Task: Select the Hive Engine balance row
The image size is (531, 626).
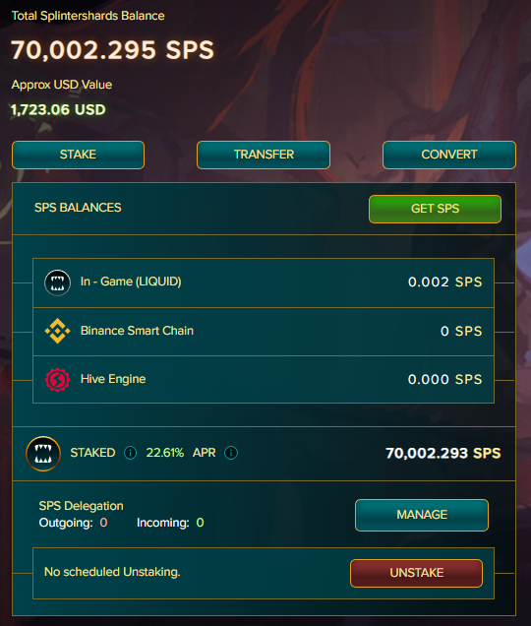Action: tap(264, 379)
